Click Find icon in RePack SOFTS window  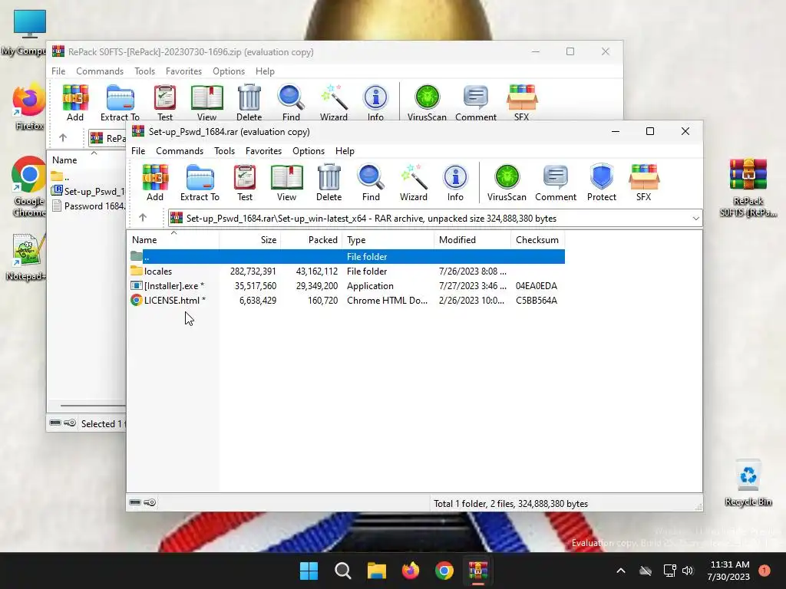(291, 103)
